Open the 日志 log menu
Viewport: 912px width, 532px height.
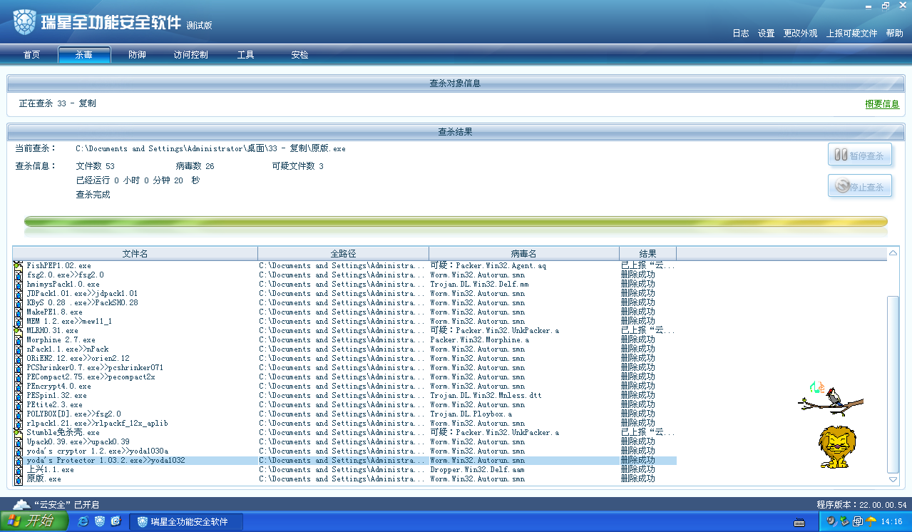coord(741,34)
